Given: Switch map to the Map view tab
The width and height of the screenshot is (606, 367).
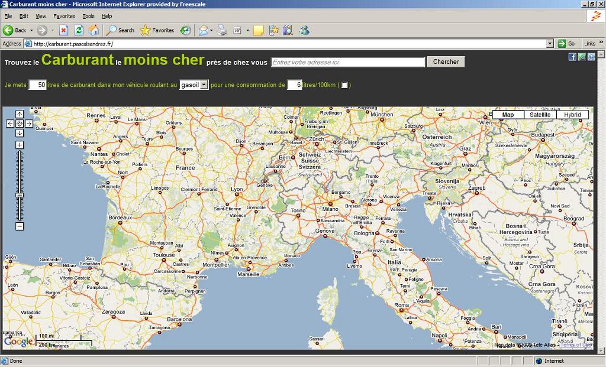Looking at the screenshot, I should 508,115.
